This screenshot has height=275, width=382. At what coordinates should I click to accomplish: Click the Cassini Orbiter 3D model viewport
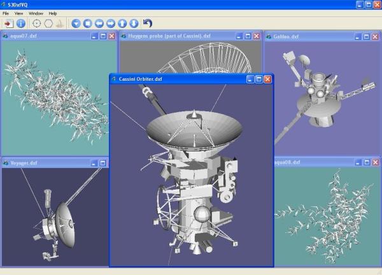[192, 175]
